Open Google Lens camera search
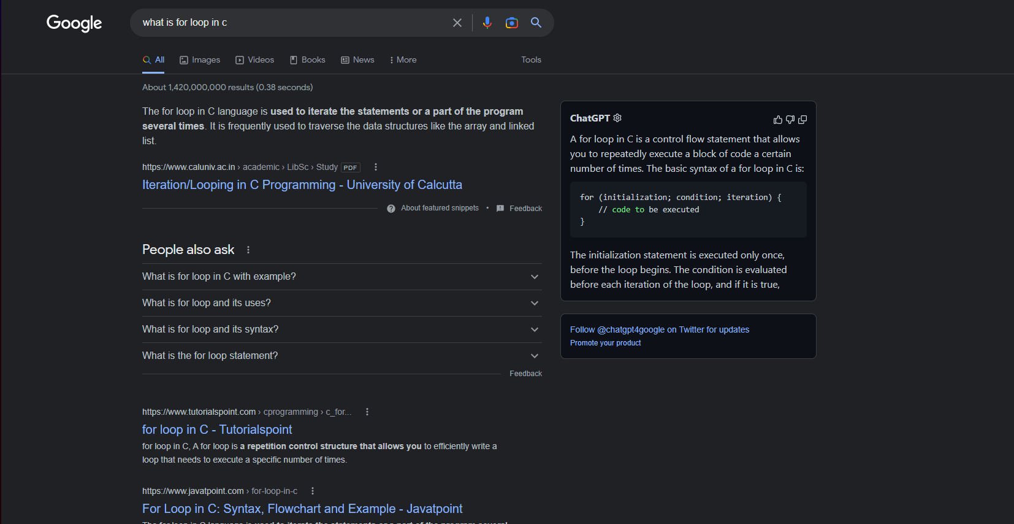Screen dimensions: 1014x524 512,23
